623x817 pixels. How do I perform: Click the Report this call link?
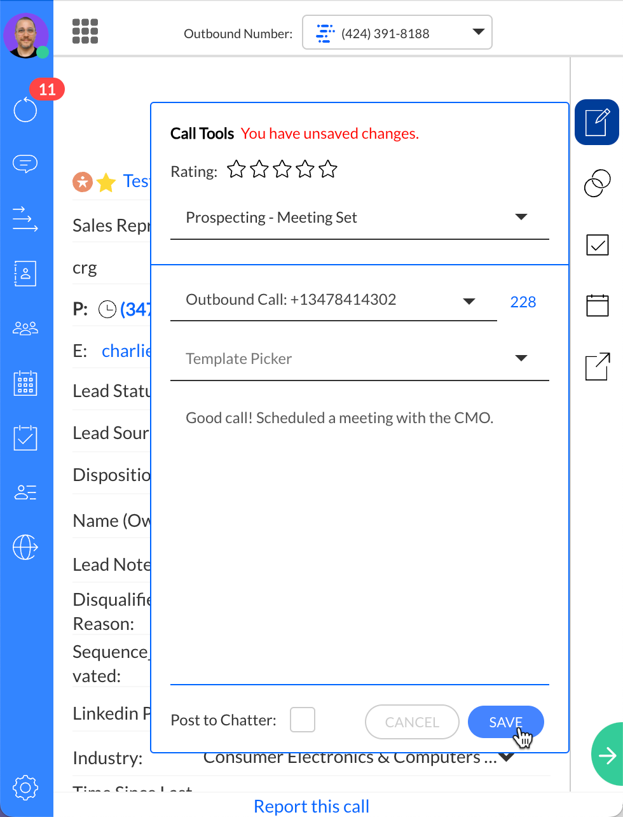point(311,806)
